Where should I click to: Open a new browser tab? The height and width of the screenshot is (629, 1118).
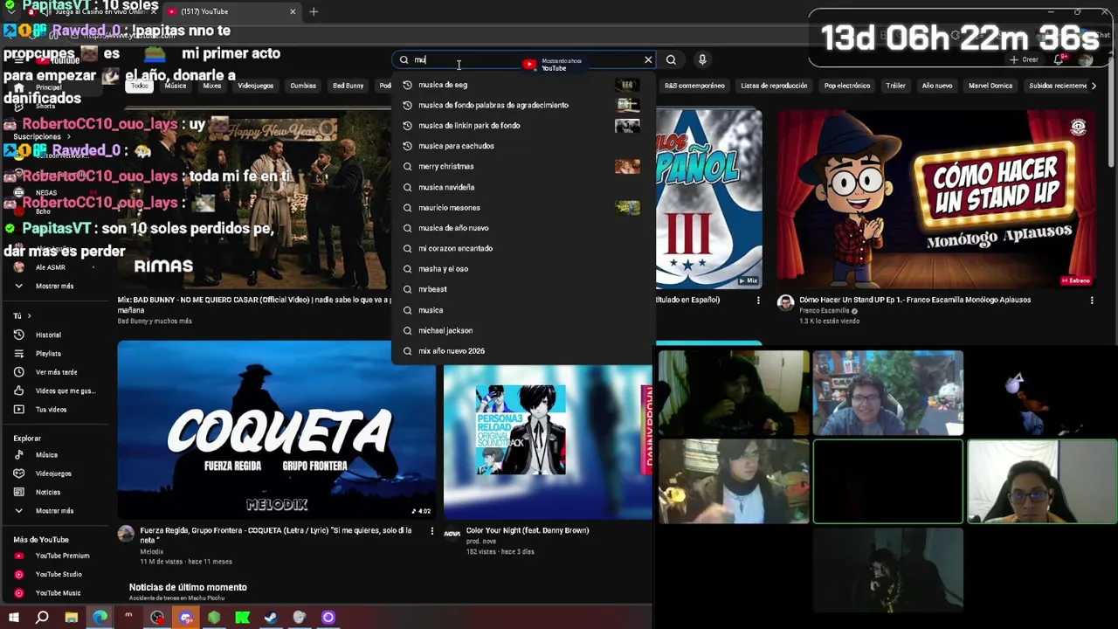tap(314, 11)
